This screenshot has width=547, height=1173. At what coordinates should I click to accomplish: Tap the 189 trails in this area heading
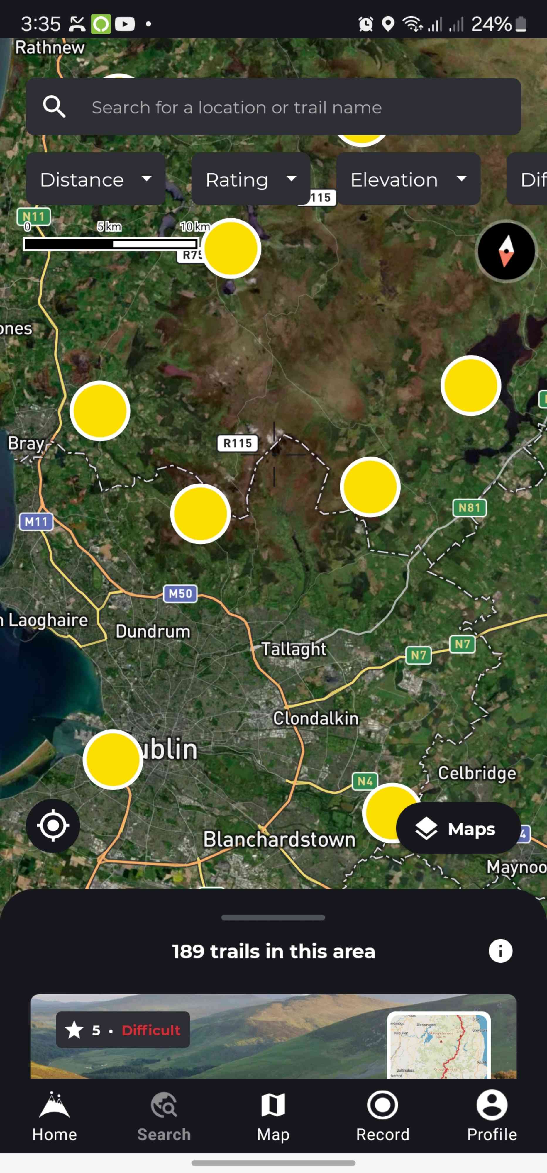[x=273, y=951]
